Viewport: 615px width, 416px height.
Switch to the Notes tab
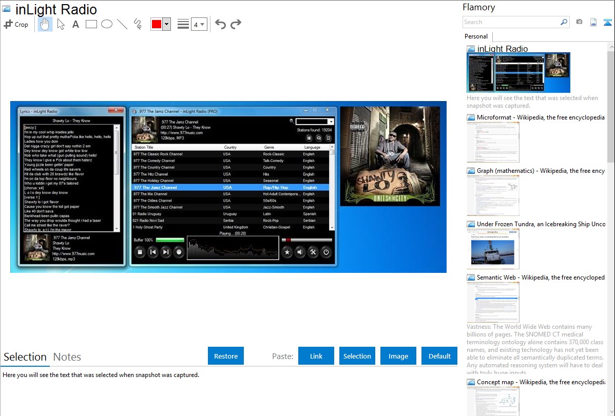pyautogui.click(x=67, y=357)
